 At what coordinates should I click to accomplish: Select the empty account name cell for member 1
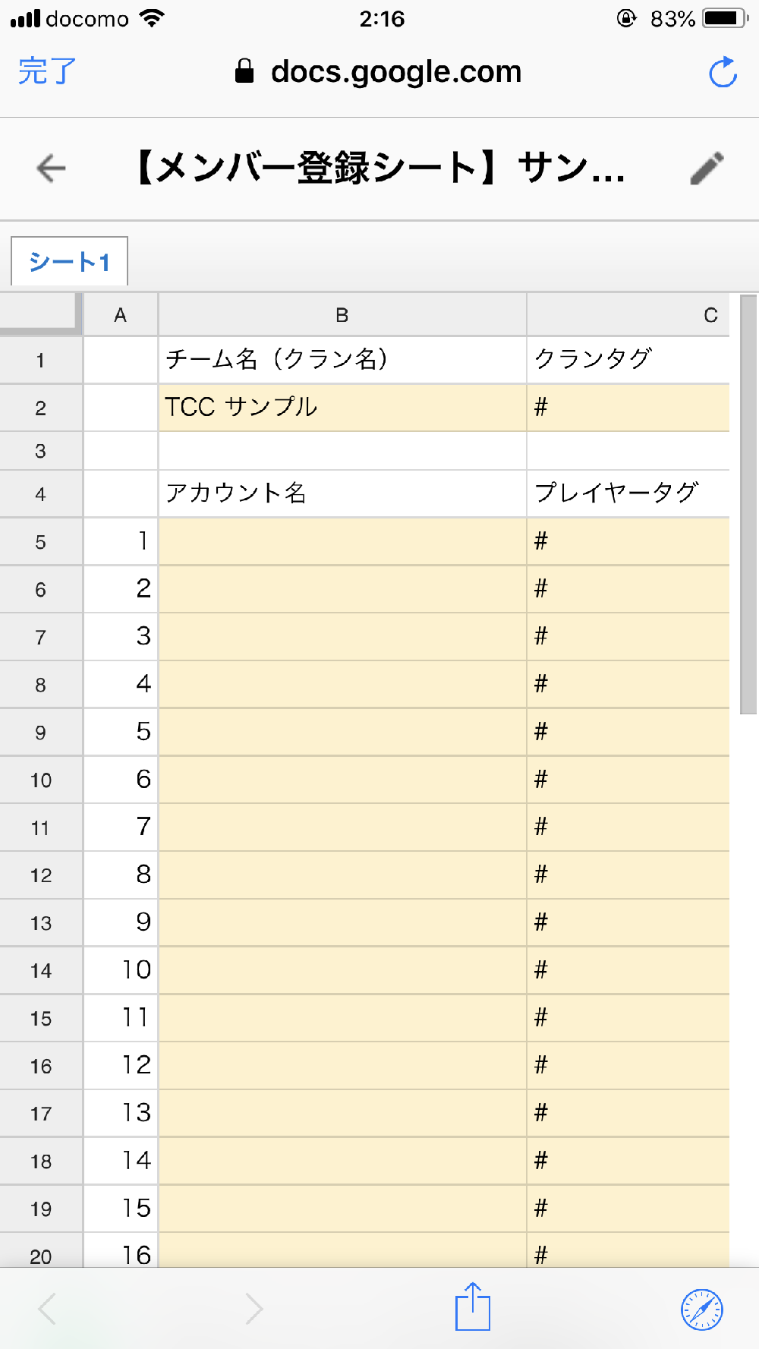tap(342, 541)
